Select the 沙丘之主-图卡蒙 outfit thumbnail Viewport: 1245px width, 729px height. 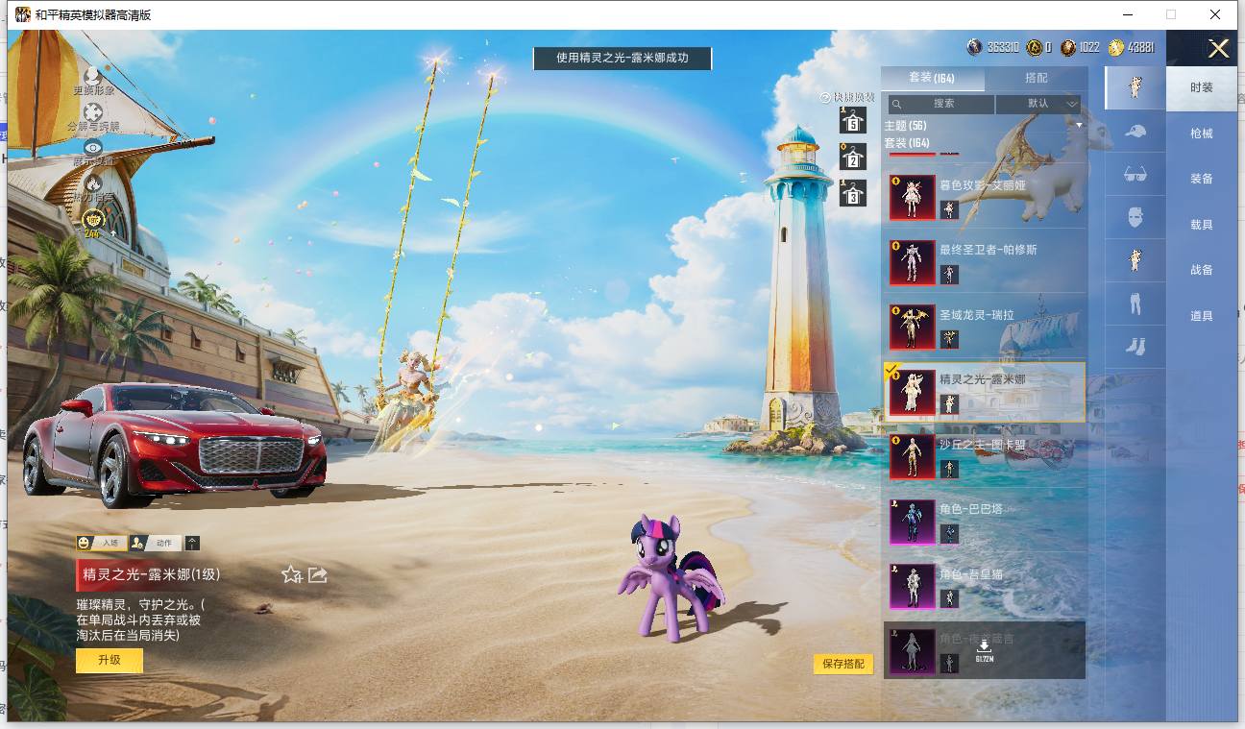912,457
